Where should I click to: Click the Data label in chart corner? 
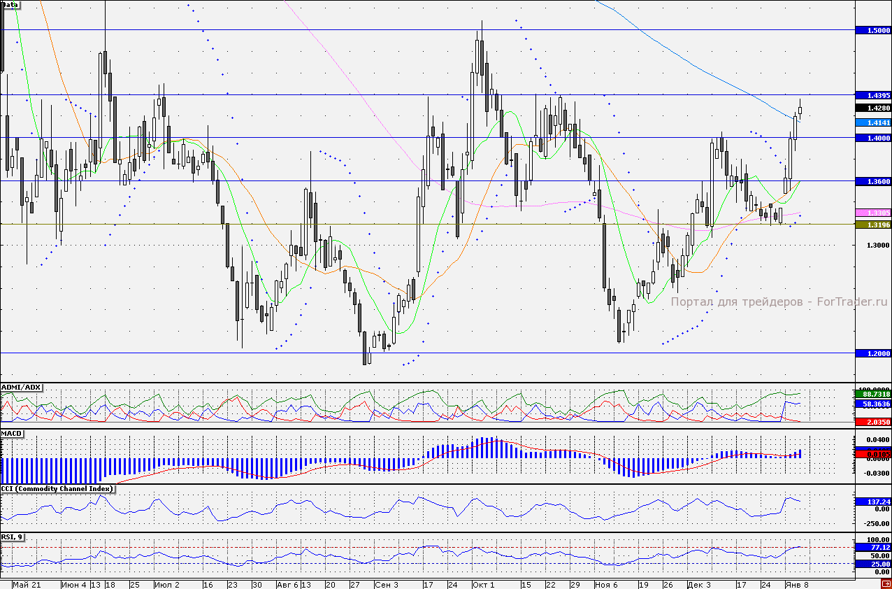tap(10, 4)
